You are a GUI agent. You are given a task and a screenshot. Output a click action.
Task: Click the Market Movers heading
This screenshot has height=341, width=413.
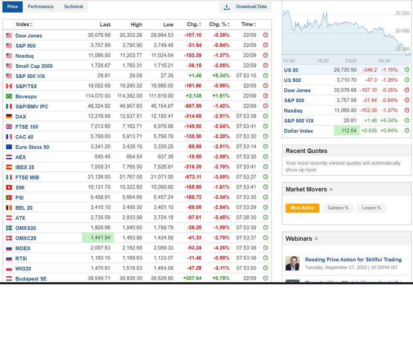(306, 189)
